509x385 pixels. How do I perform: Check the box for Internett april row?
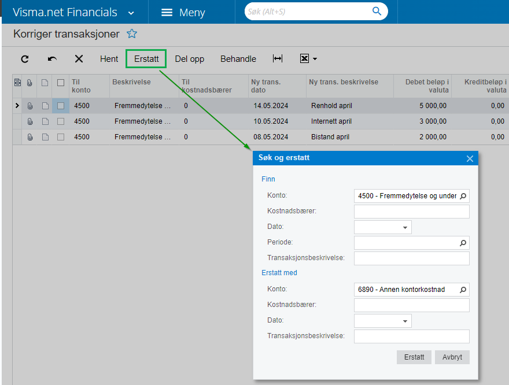point(61,121)
